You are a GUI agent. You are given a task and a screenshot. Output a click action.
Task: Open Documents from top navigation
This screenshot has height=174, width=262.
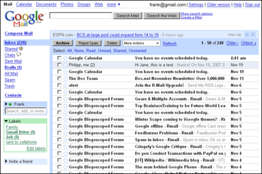(x=46, y=4)
